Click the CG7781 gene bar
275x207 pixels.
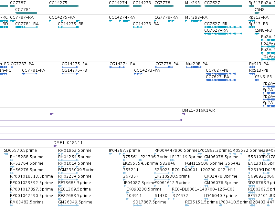[26, 13]
